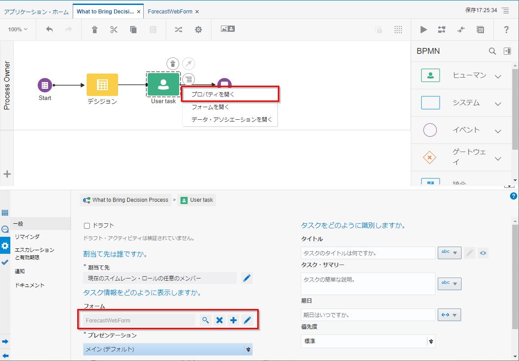This screenshot has height=361, width=519.
Task: Open the プレゼンテーション dropdown
Action: pyautogui.click(x=167, y=349)
